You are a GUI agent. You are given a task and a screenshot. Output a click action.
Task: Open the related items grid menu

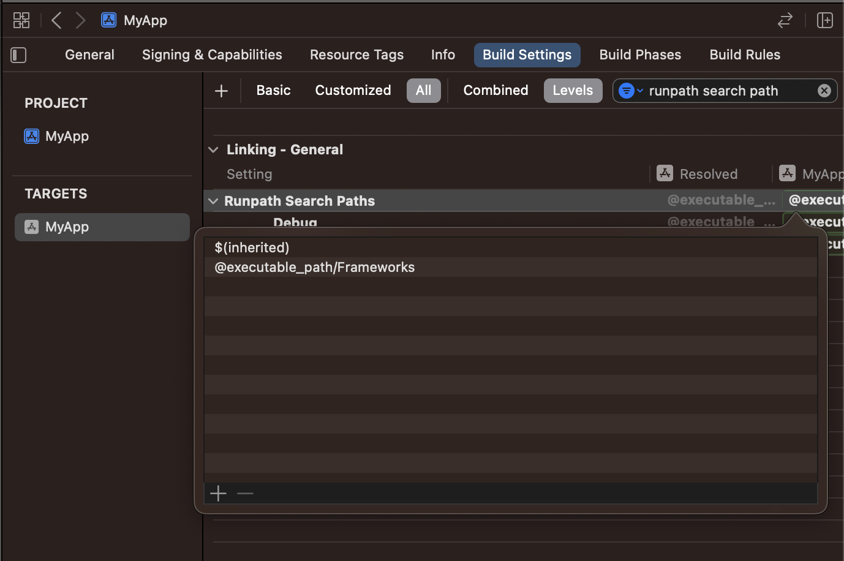pos(21,20)
